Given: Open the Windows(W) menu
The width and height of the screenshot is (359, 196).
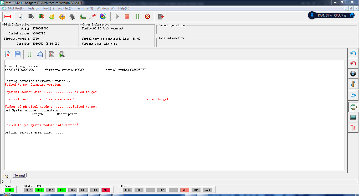Looking at the screenshot, I should (x=105, y=8).
